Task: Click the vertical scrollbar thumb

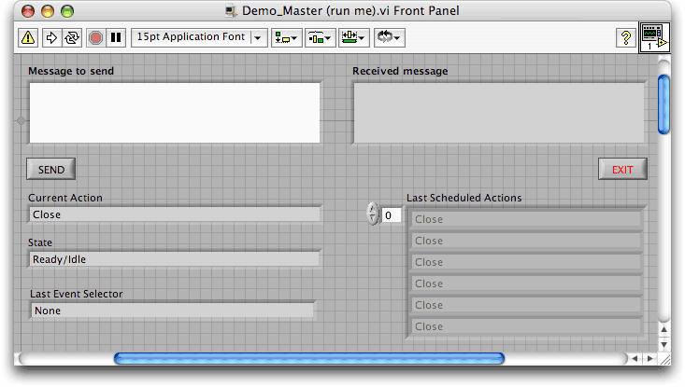Action: 664,104
